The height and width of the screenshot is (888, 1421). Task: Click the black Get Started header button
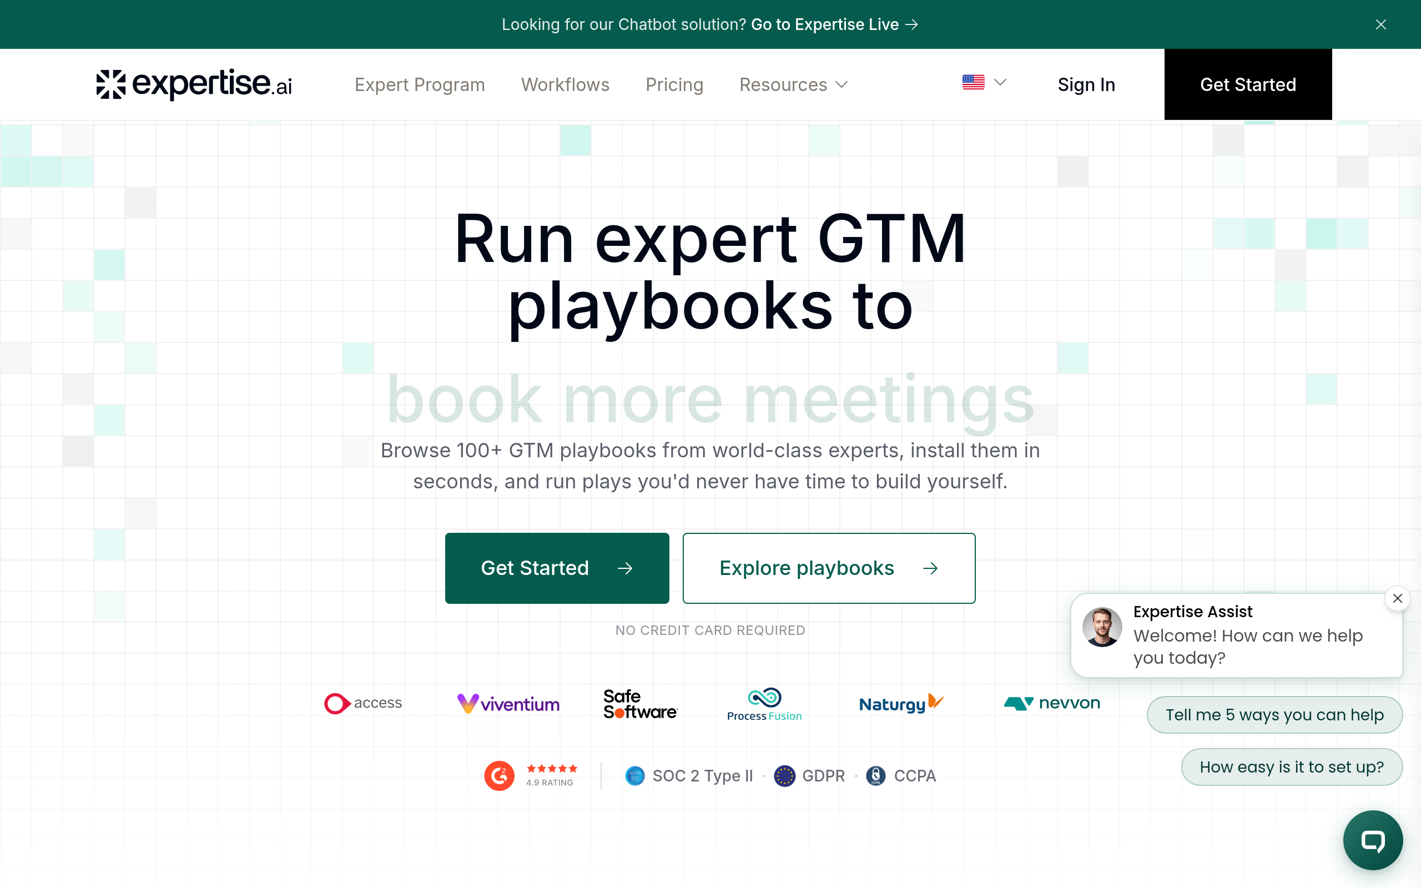1248,84
